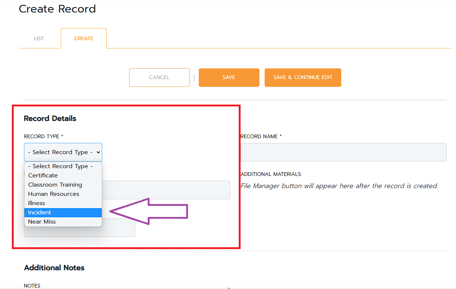Click the File Manager notice text
Viewport: 456px width, 289px height.
(339, 186)
